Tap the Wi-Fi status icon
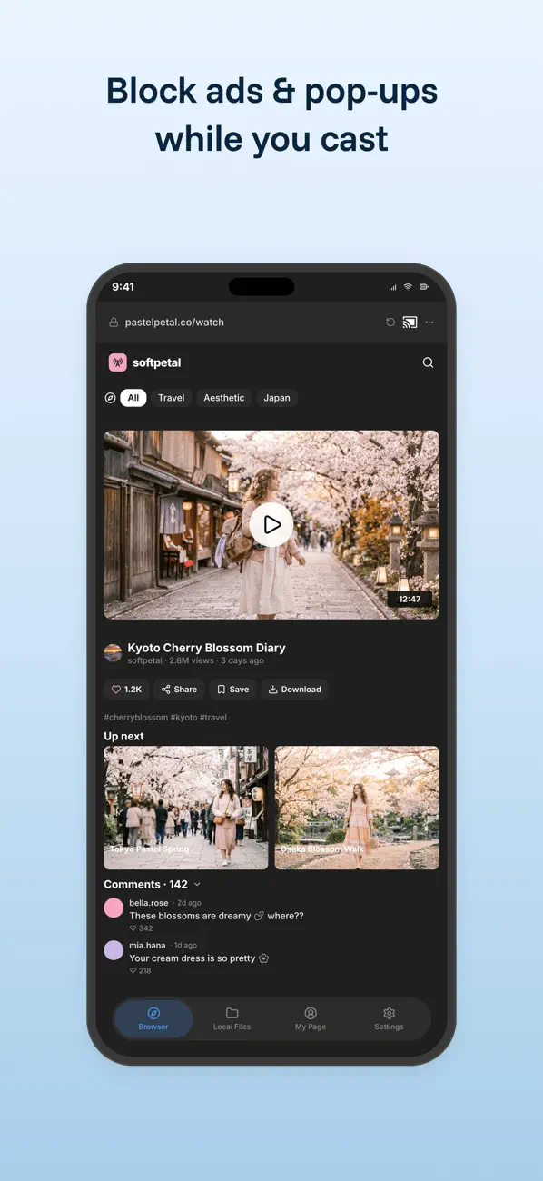 pos(408,287)
